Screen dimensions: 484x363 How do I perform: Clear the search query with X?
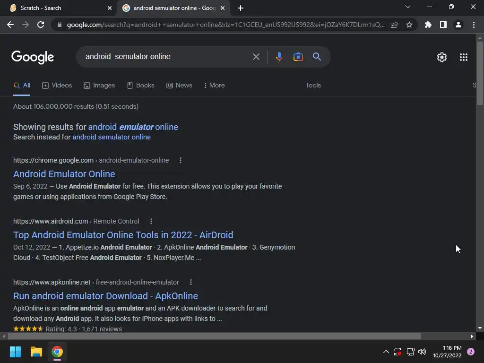pyautogui.click(x=256, y=57)
